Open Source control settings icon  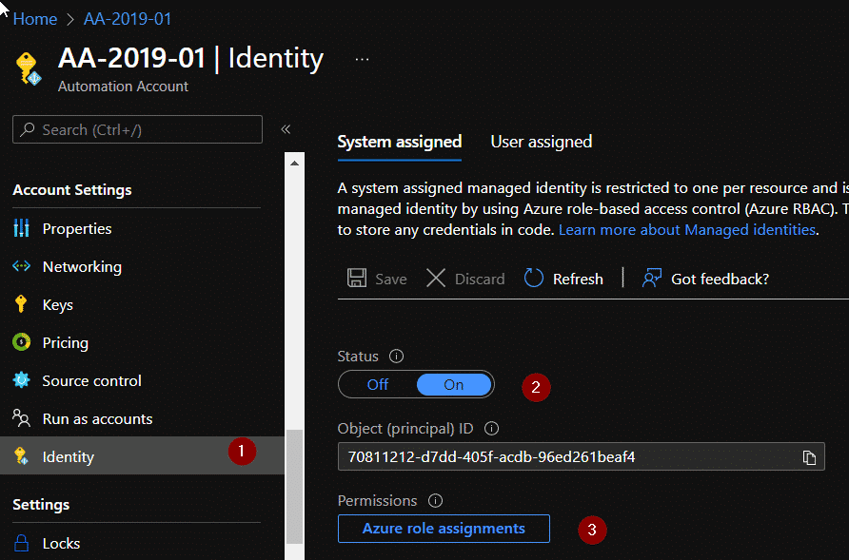point(21,380)
